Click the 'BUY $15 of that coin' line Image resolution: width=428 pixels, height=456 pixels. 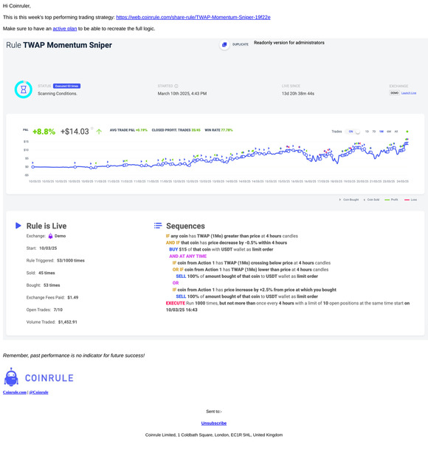coord(221,249)
